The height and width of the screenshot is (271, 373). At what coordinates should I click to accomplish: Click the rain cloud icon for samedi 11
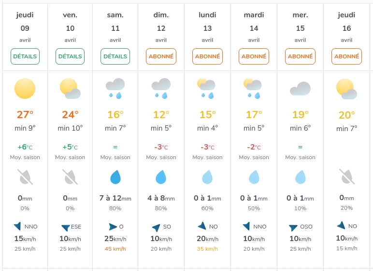click(115, 88)
